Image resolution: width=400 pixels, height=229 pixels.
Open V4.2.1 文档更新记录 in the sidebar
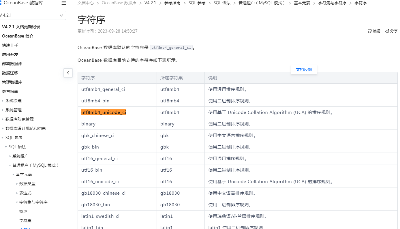(21, 27)
